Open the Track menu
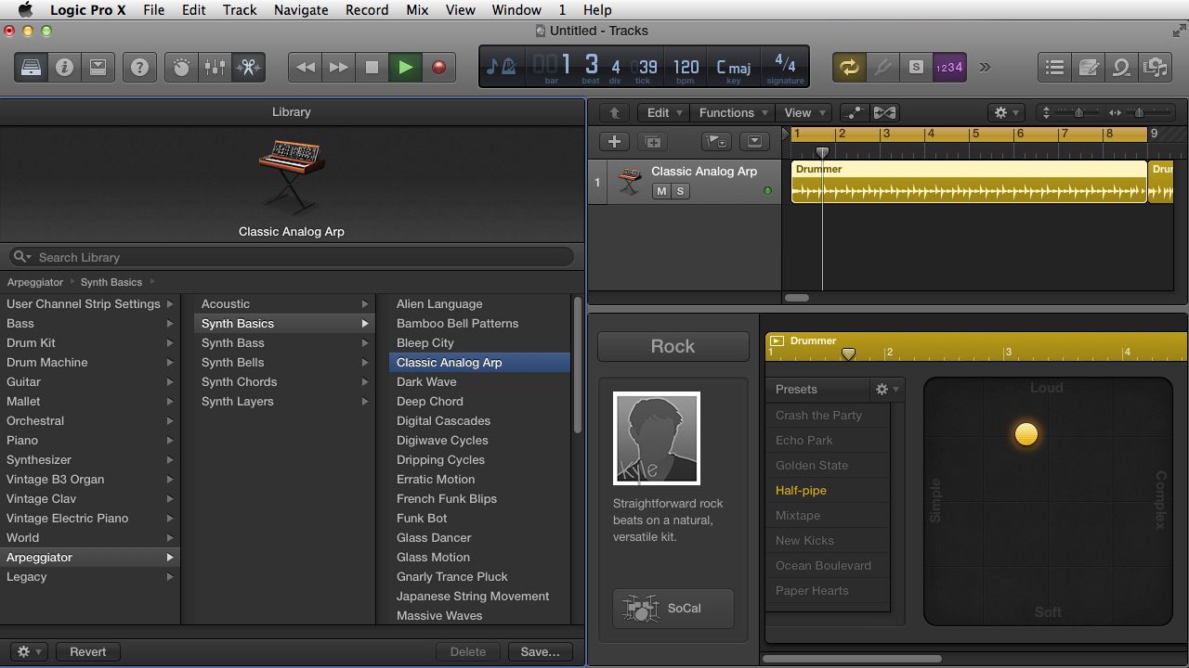 click(240, 10)
